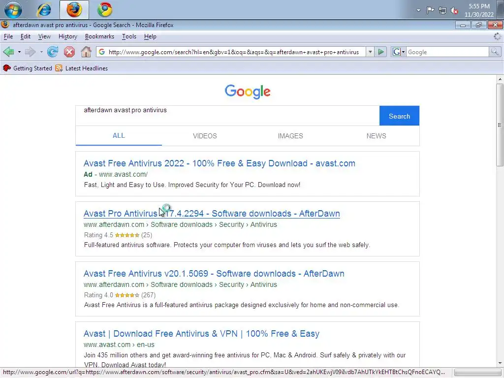This screenshot has width=504, height=378.
Task: Click the scrollbar down arrow
Action: coord(500,363)
